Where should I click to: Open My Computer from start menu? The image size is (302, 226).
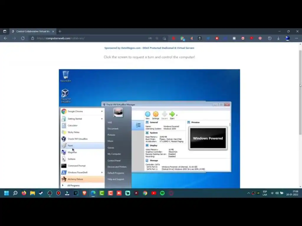[x=114, y=154]
